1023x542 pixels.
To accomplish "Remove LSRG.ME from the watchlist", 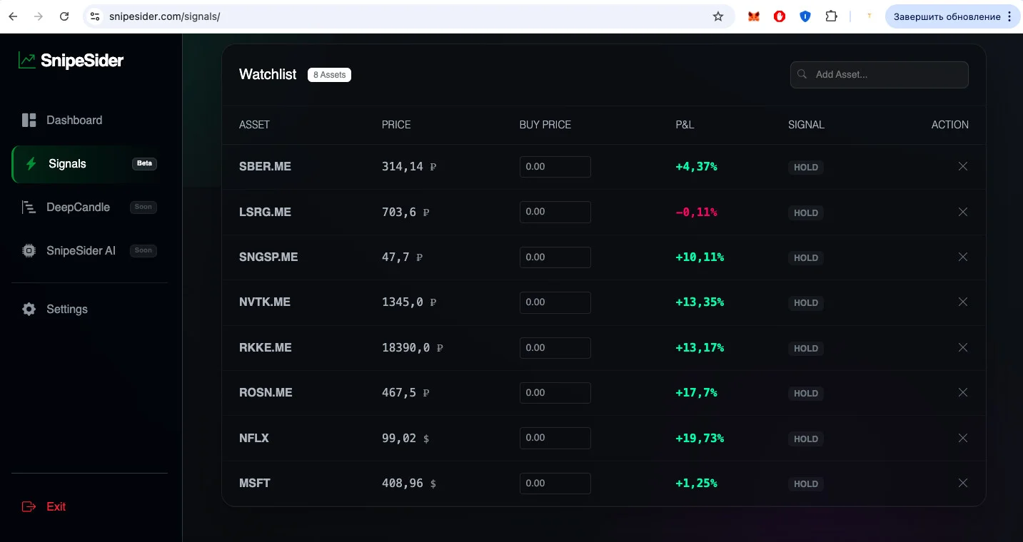I will point(962,212).
